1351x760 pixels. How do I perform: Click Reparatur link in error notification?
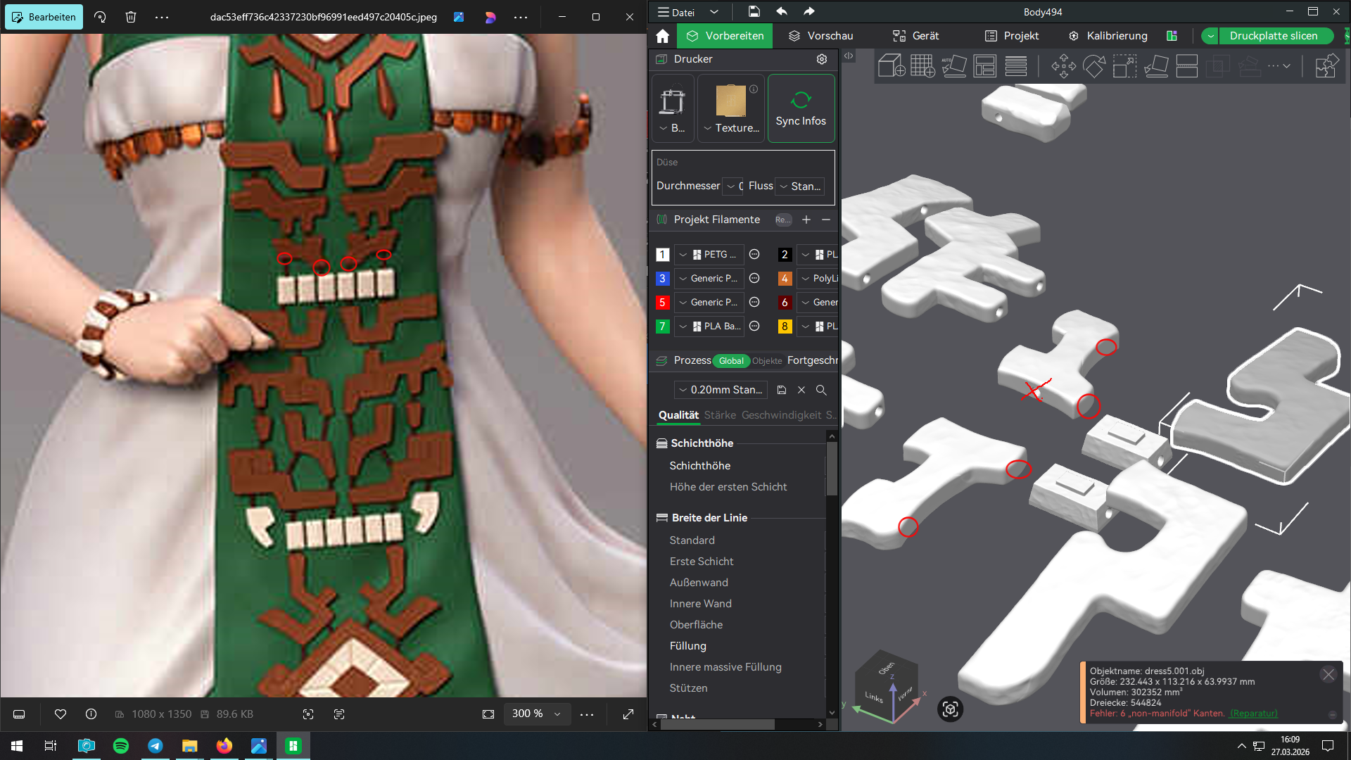[1253, 714]
